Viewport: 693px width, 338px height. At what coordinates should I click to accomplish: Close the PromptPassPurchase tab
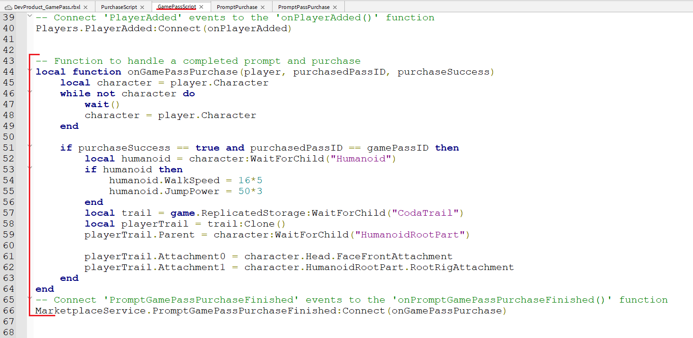[x=335, y=7]
